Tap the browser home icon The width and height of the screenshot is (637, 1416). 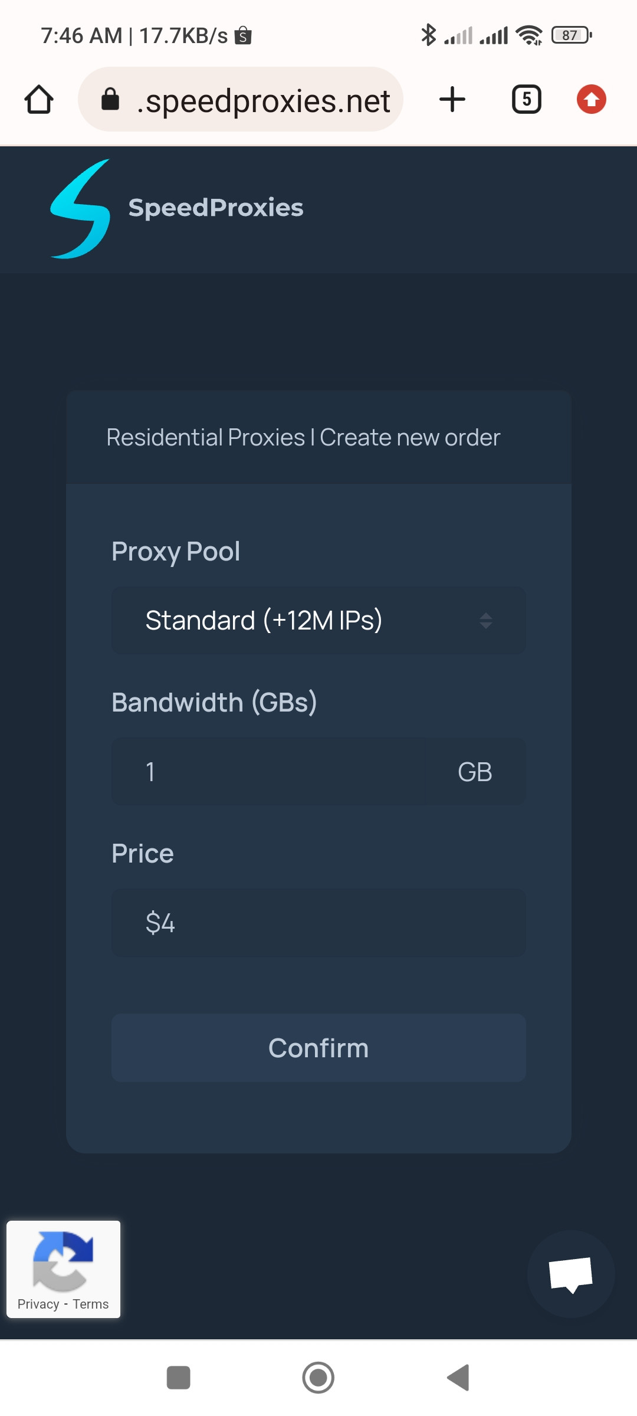point(39,99)
